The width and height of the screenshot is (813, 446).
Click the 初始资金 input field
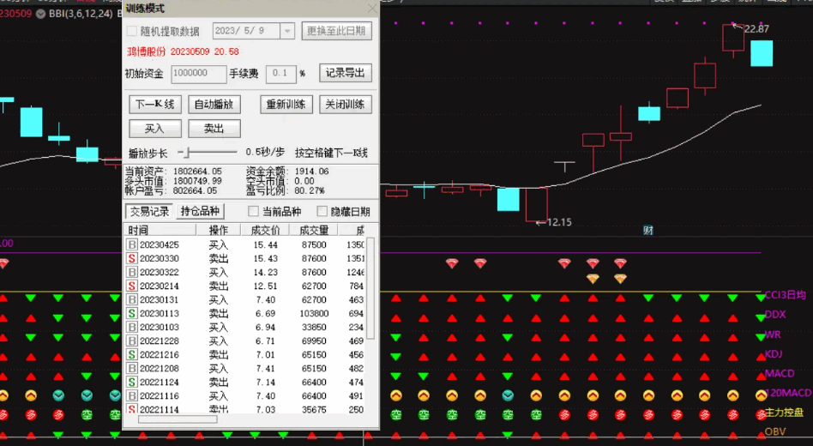(x=199, y=74)
